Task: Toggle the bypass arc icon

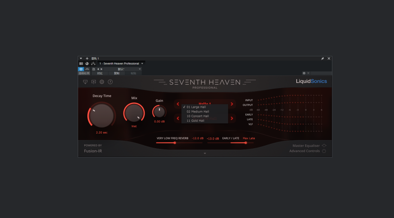Action: point(87,69)
